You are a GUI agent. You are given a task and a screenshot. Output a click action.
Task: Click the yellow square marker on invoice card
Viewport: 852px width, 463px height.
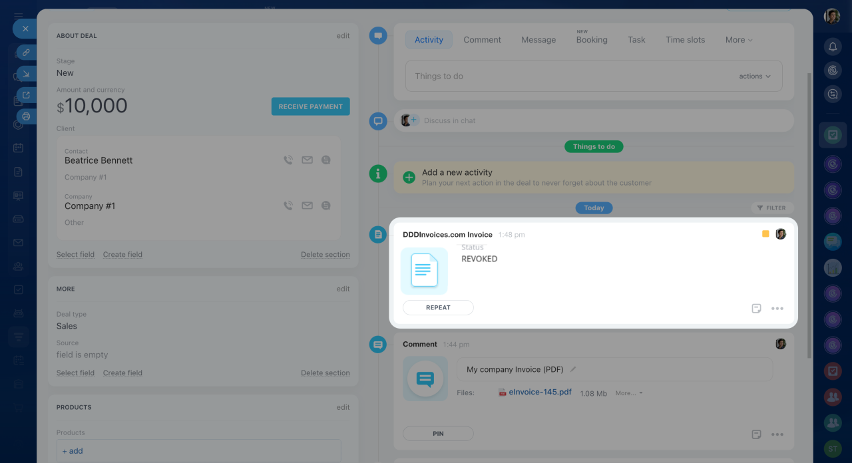tap(765, 234)
